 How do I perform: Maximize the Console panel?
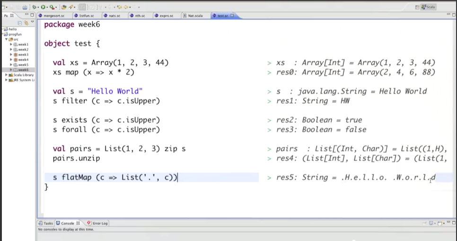click(x=454, y=223)
